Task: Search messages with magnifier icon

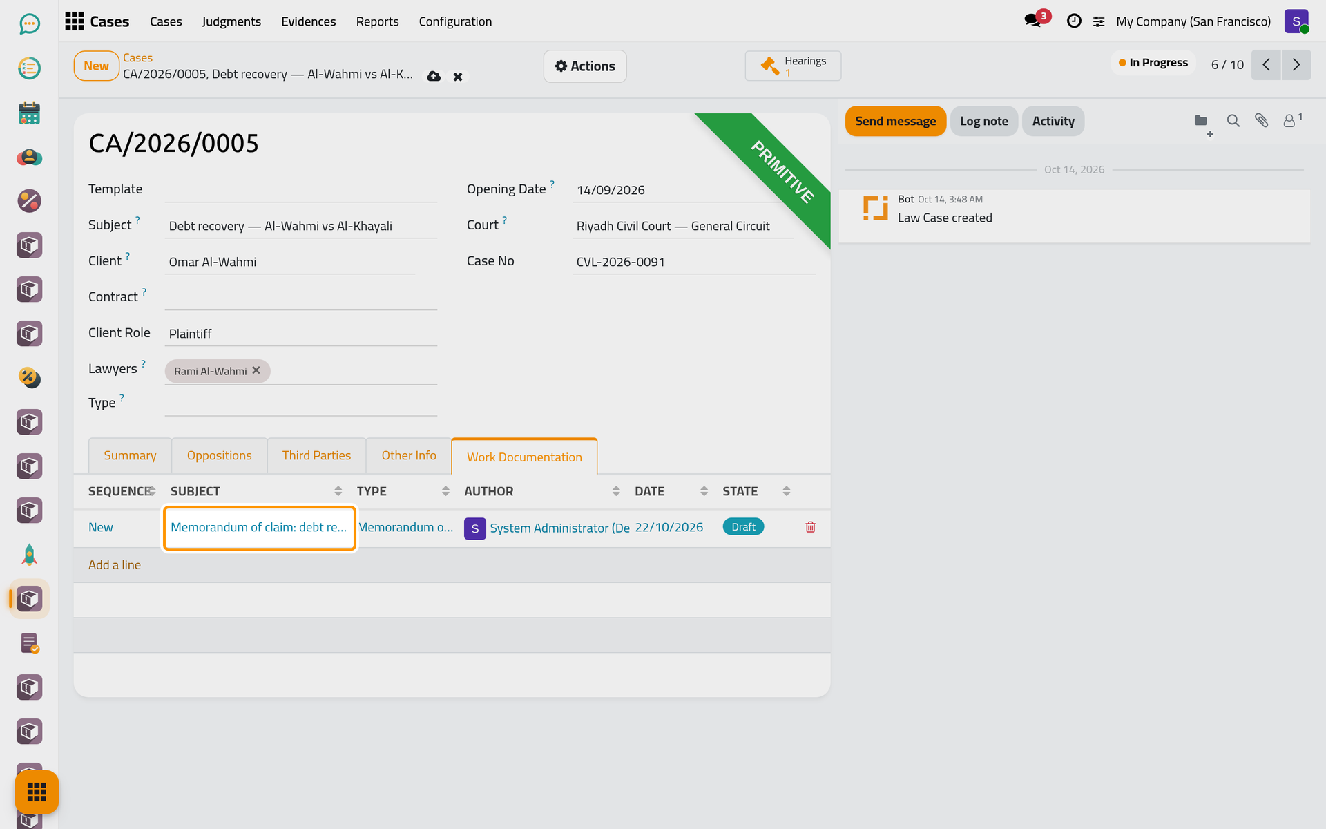Action: pos(1233,121)
